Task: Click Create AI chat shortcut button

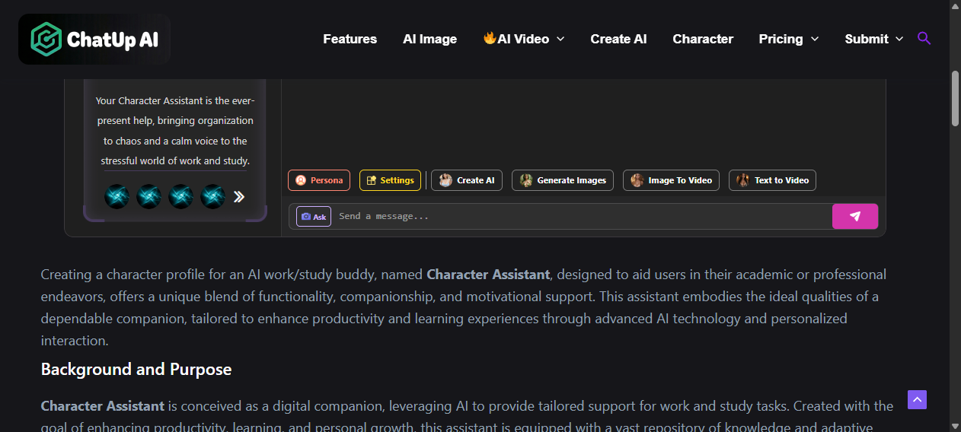Action: click(467, 180)
